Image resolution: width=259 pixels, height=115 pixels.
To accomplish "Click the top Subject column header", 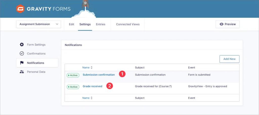I will [x=140, y=67].
